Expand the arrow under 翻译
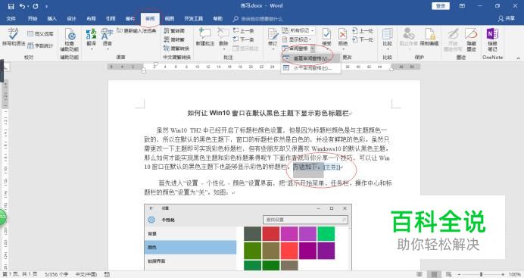The image size is (524, 278). pyautogui.click(x=91, y=49)
